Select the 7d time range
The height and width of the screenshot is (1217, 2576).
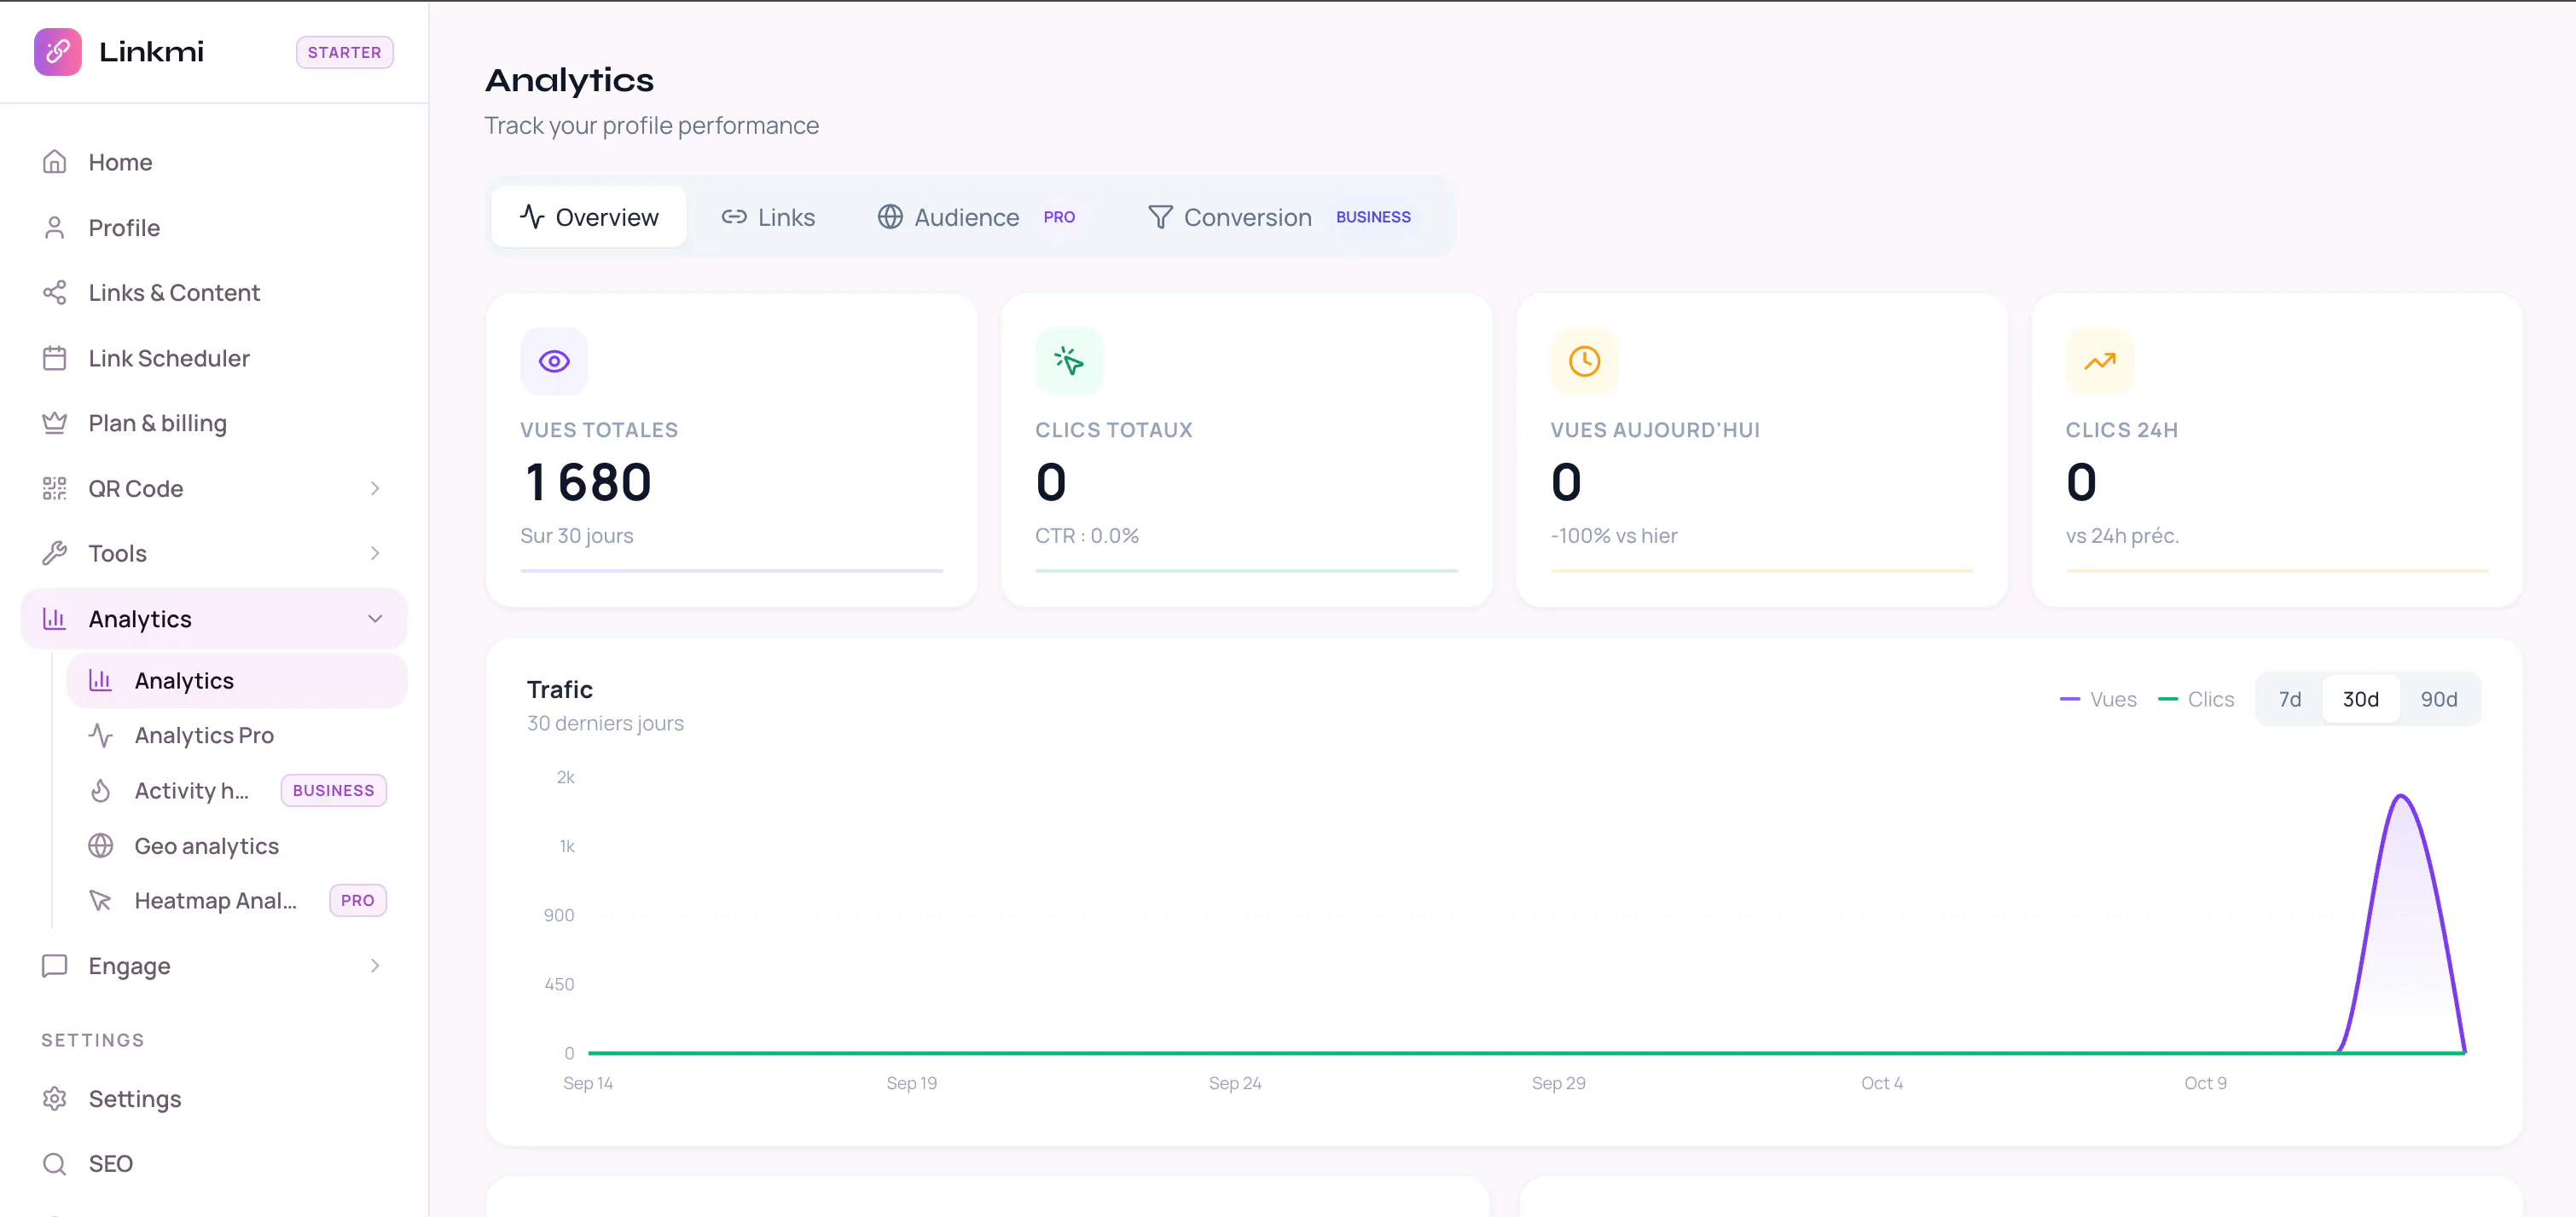click(x=2289, y=700)
